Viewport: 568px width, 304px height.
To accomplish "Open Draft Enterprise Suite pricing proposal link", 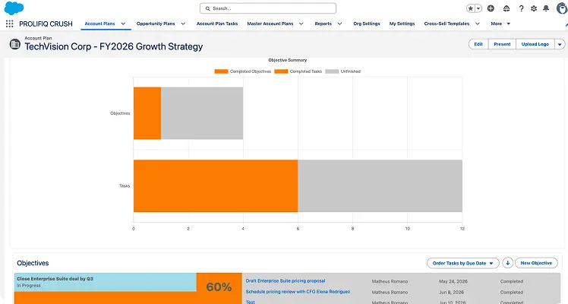I will pyautogui.click(x=286, y=280).
